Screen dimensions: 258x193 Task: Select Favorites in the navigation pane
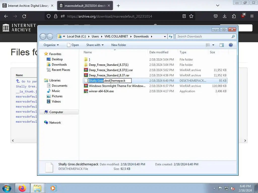pos(53,54)
